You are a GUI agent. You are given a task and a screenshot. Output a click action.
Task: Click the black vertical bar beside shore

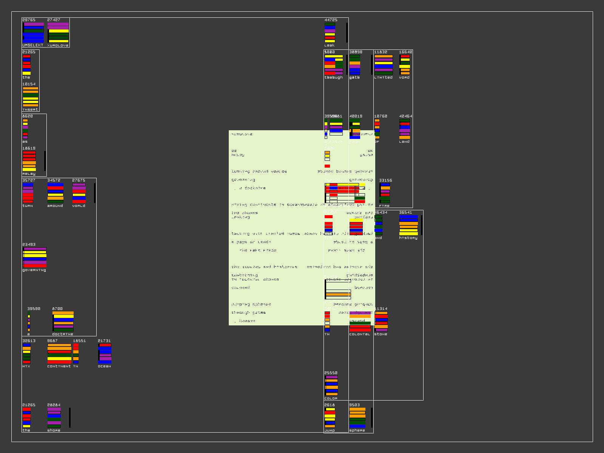coord(70,418)
